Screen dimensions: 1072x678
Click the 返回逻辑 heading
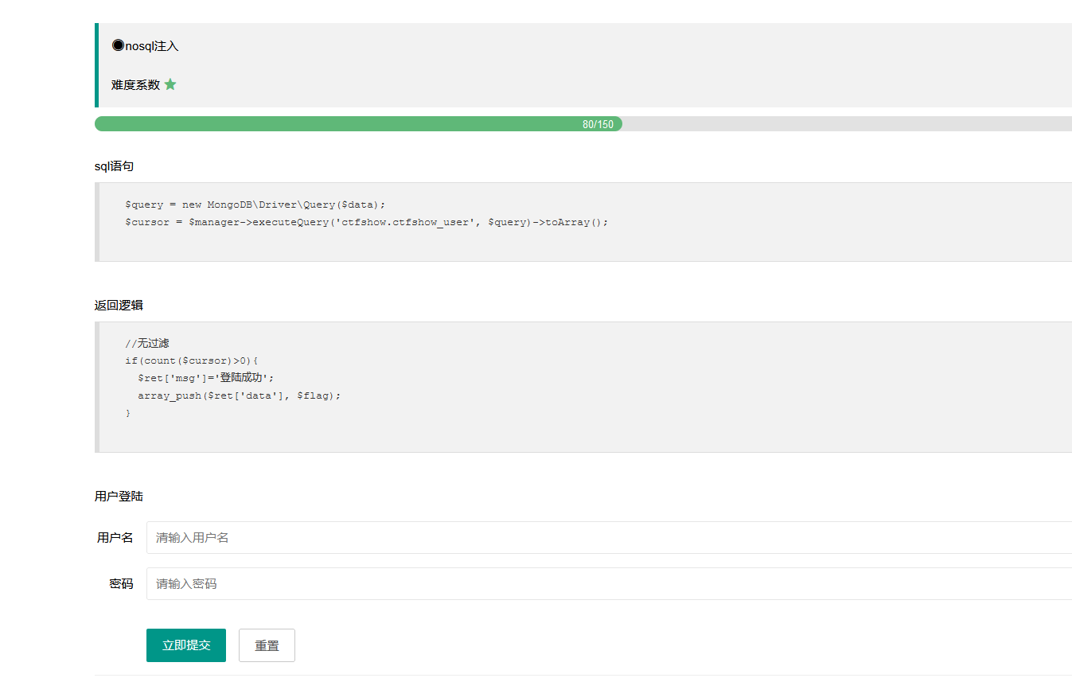pos(119,305)
